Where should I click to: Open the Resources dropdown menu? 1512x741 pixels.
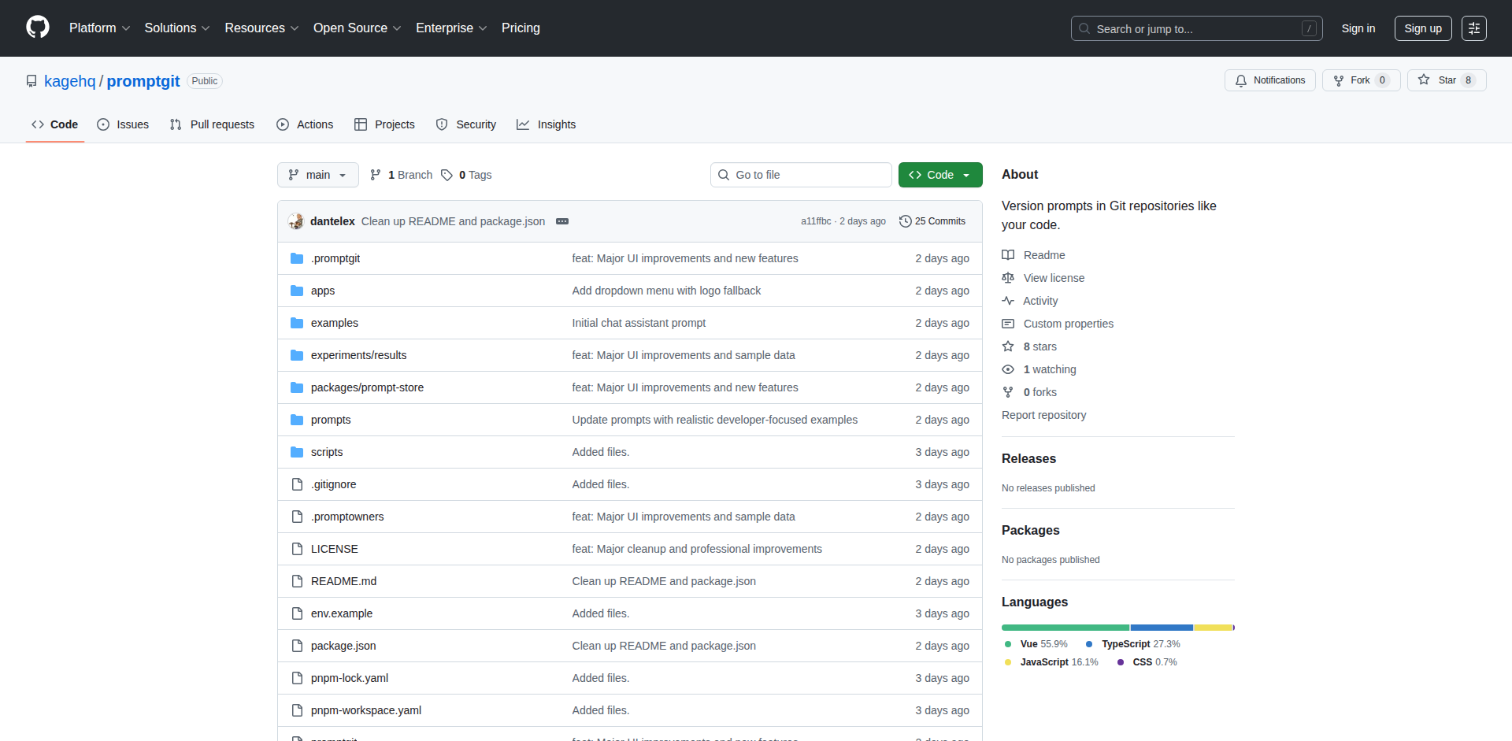tap(261, 28)
